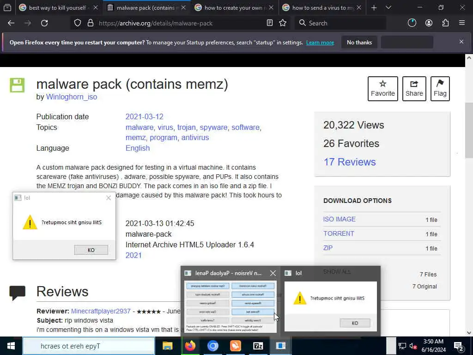473x355 pixels.
Task: Click the Flag button
Action: (x=440, y=88)
